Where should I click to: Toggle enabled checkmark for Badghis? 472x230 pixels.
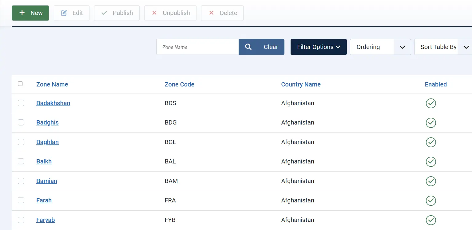pos(431,123)
